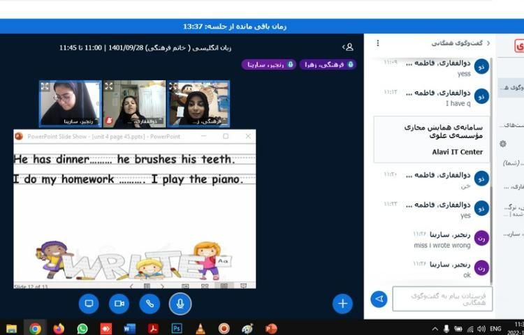Screen dimensions: 524x335
Task: Send the chat message with arrow button
Action: pyautogui.click(x=379, y=299)
